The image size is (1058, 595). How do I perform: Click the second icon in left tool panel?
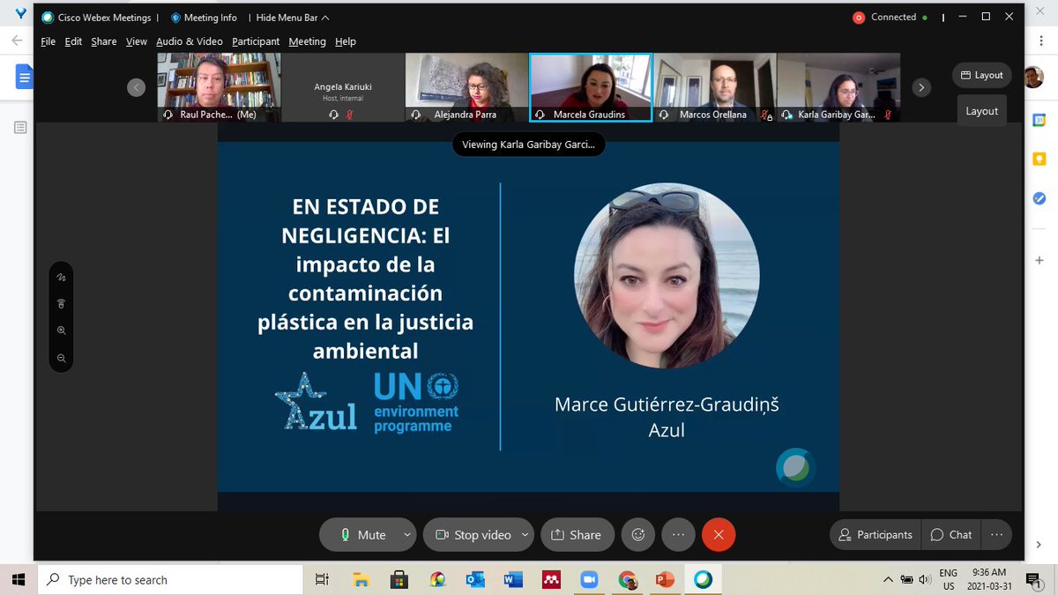pyautogui.click(x=62, y=303)
